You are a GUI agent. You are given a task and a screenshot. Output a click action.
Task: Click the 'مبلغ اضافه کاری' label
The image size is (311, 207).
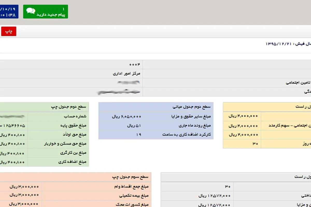[73, 162]
